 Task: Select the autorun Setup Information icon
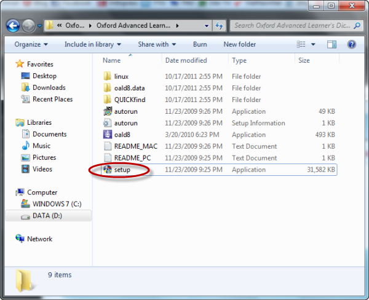click(107, 123)
